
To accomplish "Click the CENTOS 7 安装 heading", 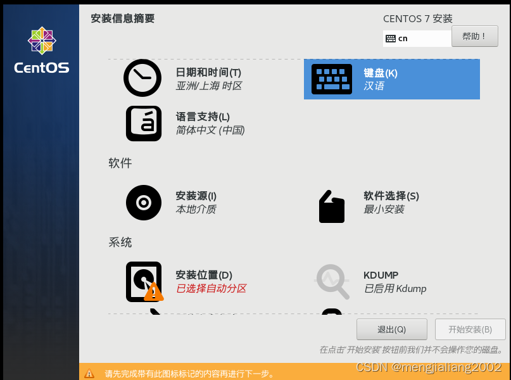I will tap(417, 18).
